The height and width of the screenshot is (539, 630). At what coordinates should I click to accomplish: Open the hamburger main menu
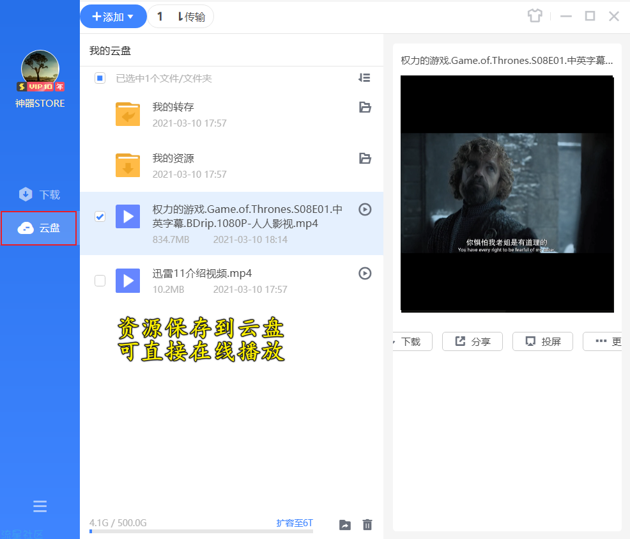tap(40, 506)
